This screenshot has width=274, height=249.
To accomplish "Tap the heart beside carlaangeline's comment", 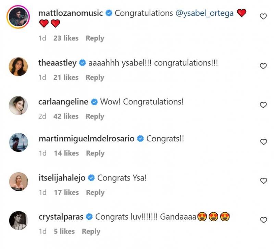I will point(263,105).
